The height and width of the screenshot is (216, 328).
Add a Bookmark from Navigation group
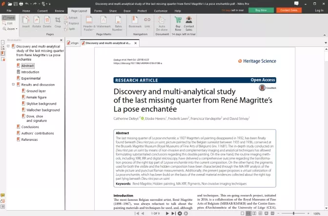[x=135, y=22]
